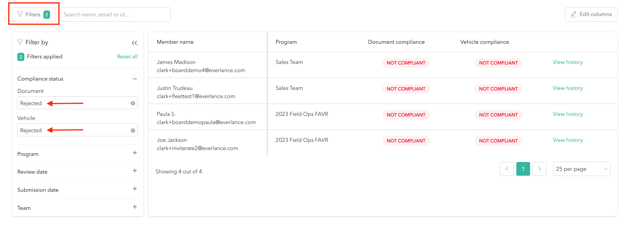
Task: Collapse the Compliance status filter section
Action: [135, 79]
